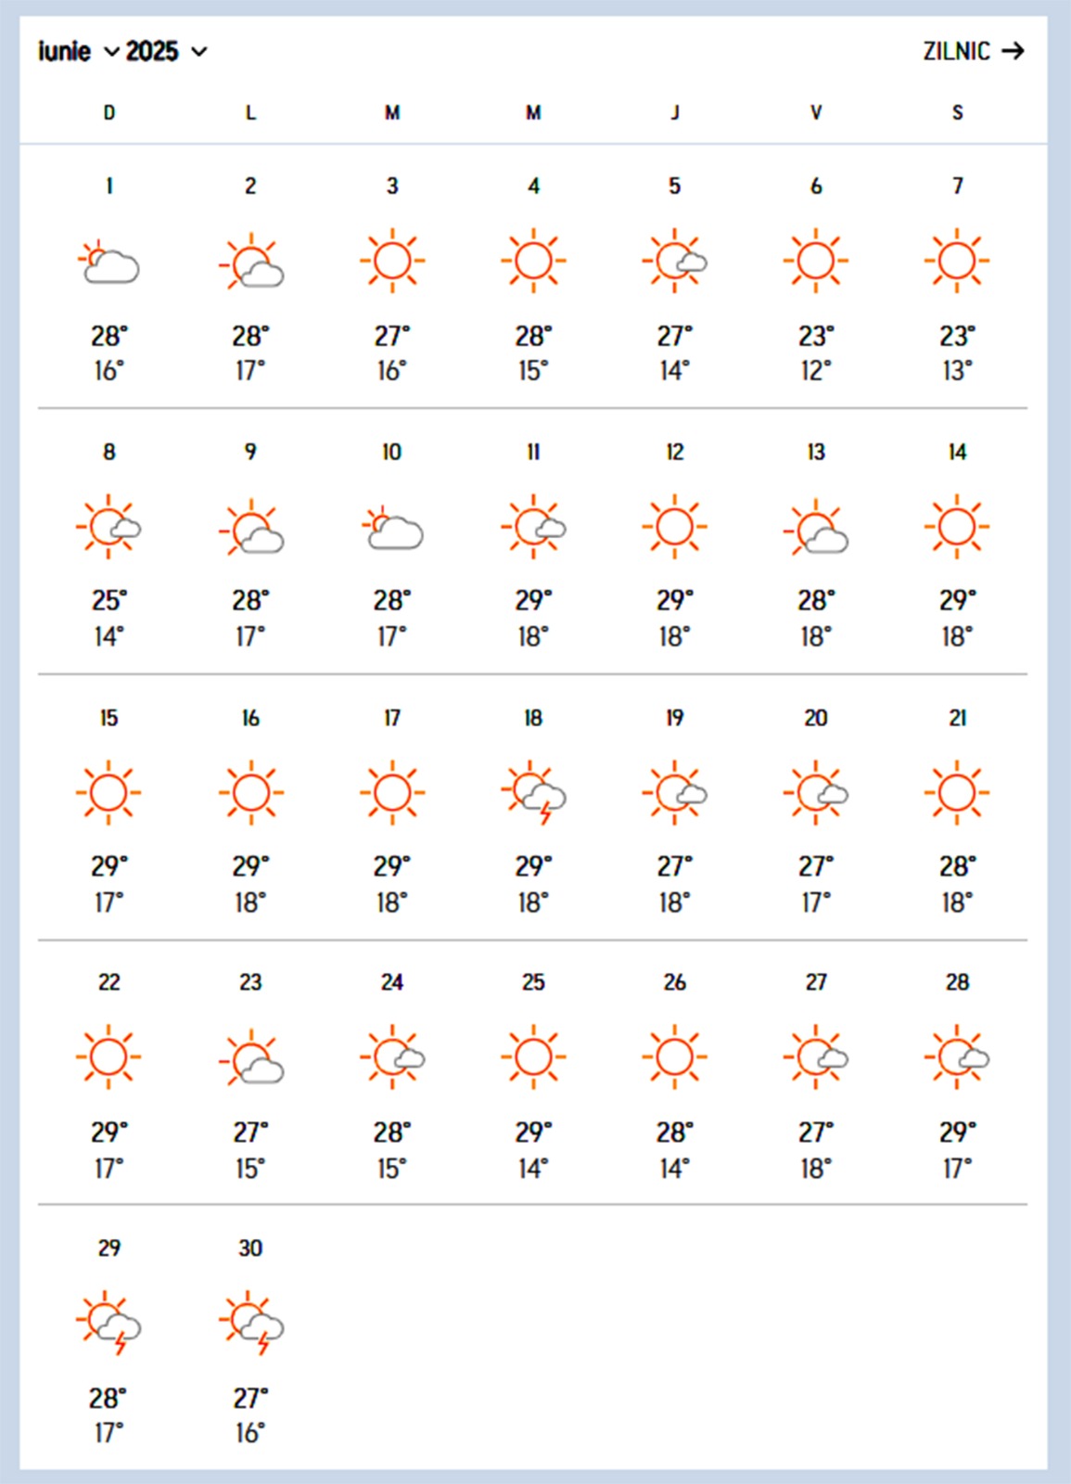Select the storm icon on June 30
Image resolution: width=1071 pixels, height=1484 pixels.
[251, 1324]
